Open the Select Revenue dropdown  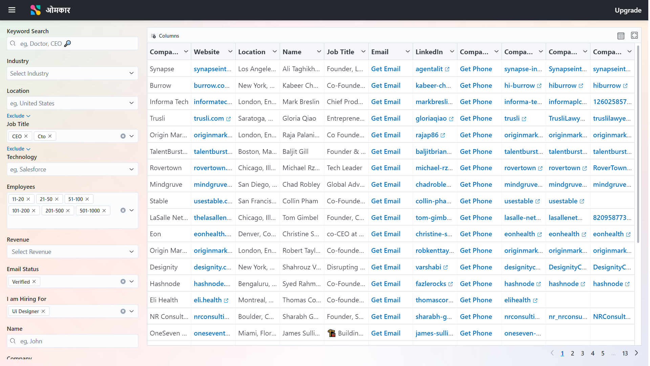[x=72, y=252]
